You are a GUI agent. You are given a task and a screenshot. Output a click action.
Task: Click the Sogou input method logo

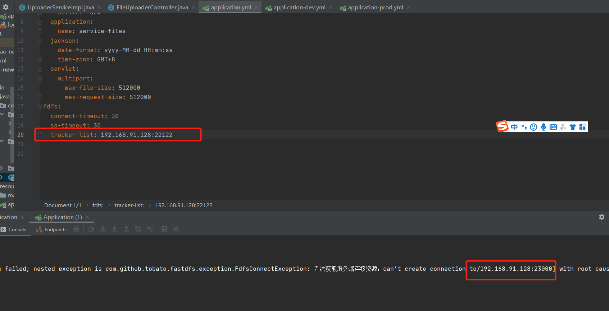[x=502, y=126]
